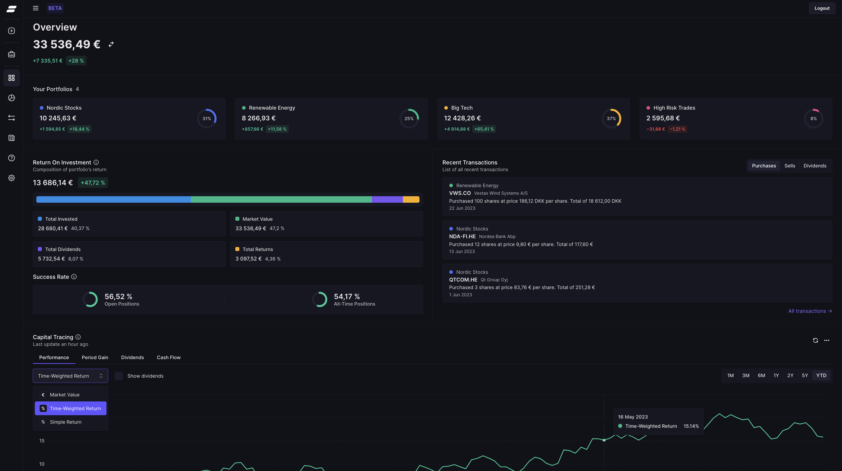Click the Open Positions success ring
The image size is (842, 471).
[x=90, y=299]
